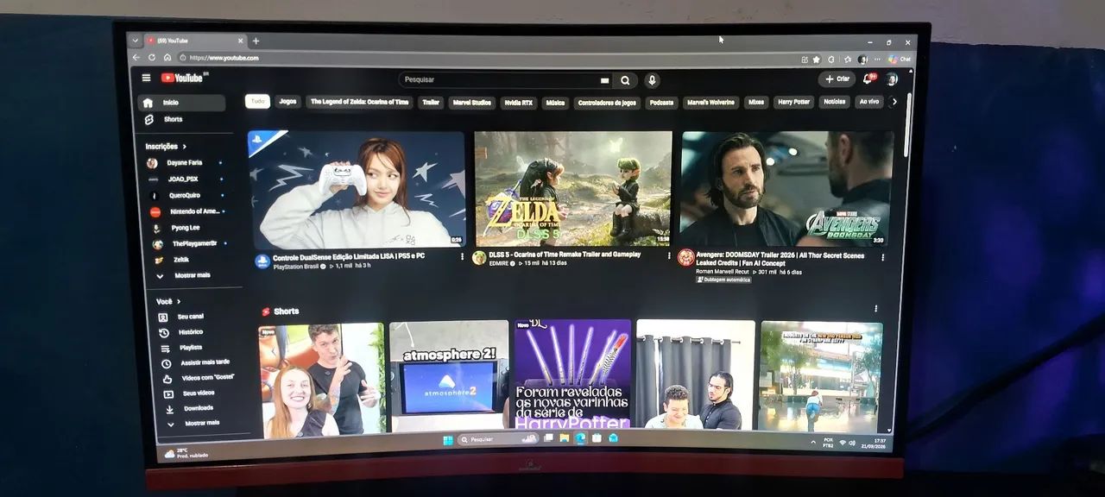This screenshot has height=497, width=1105.
Task: Select the Controladores de jogos chip
Action: [607, 102]
